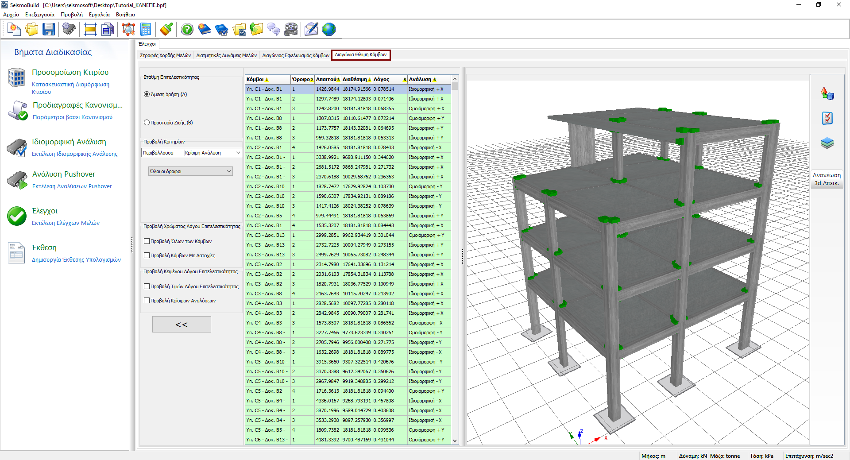Switch to Στροφές Χορδής Μελών tab
The width and height of the screenshot is (850, 460).
click(165, 55)
